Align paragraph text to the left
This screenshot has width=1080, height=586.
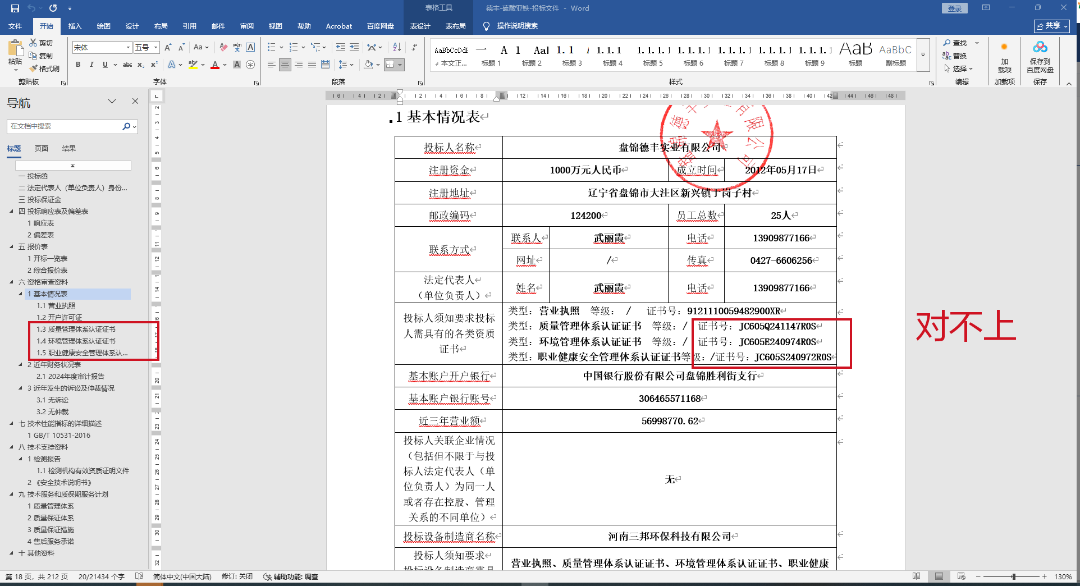click(272, 65)
